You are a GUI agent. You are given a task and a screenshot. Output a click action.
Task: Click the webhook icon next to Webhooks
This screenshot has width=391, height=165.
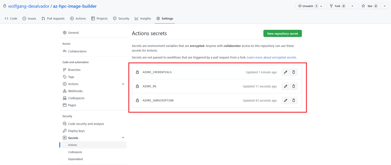coord(65,91)
